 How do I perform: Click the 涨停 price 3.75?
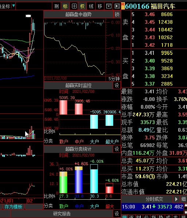pyautogui.click(x=150, y=138)
